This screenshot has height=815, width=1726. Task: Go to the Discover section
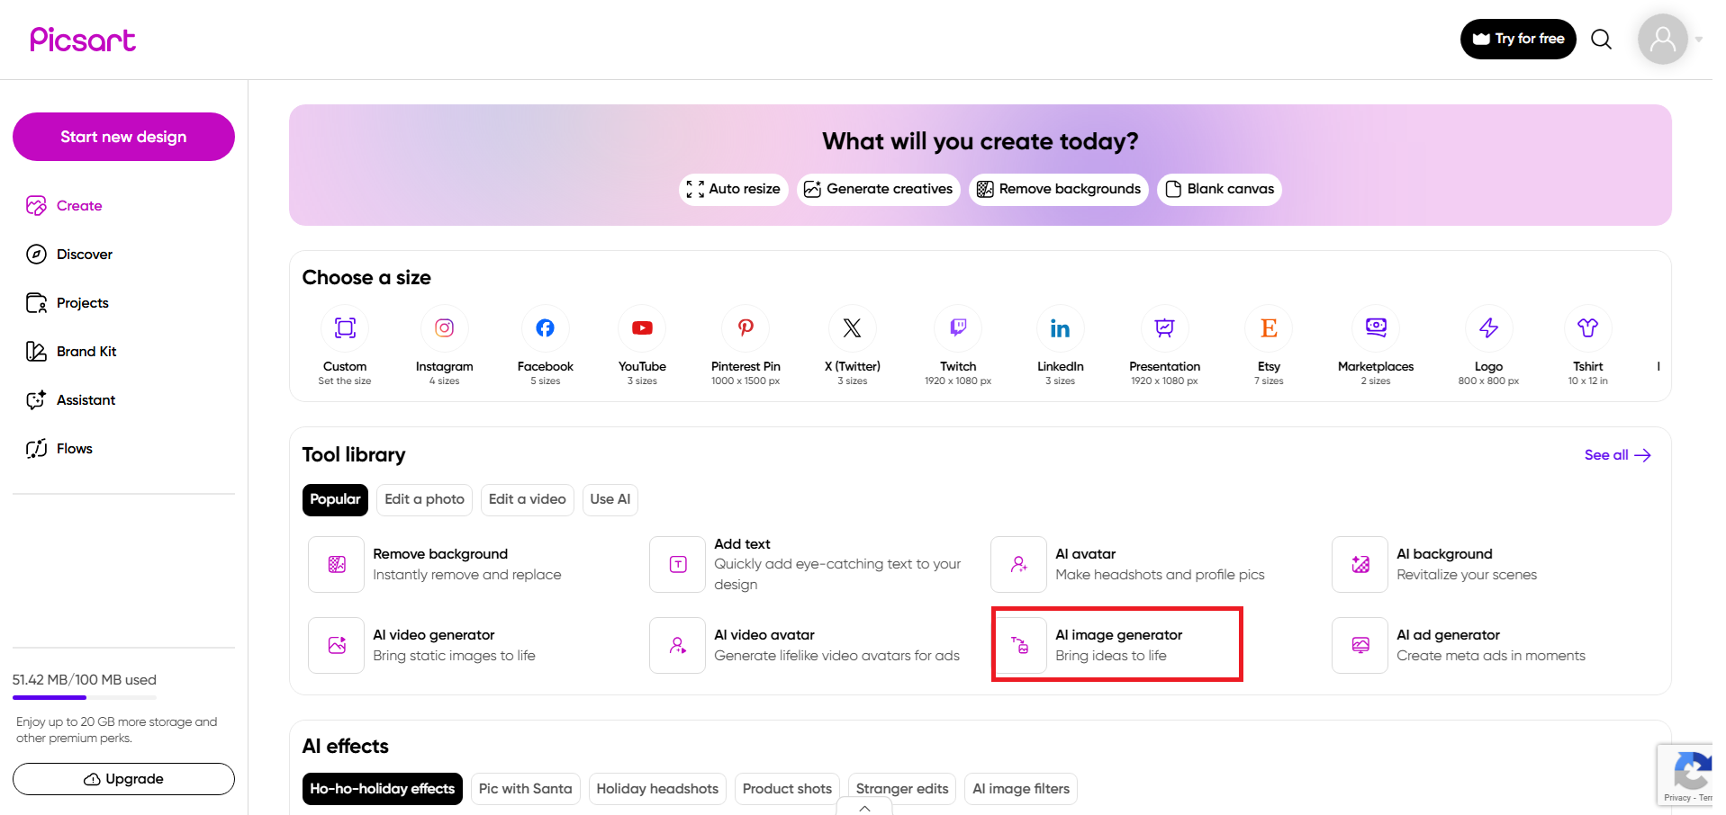[x=84, y=254]
